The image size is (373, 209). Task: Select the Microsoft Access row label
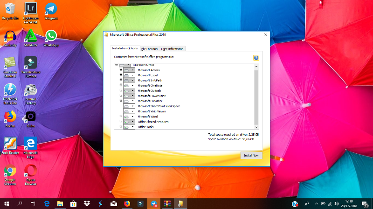(149, 70)
